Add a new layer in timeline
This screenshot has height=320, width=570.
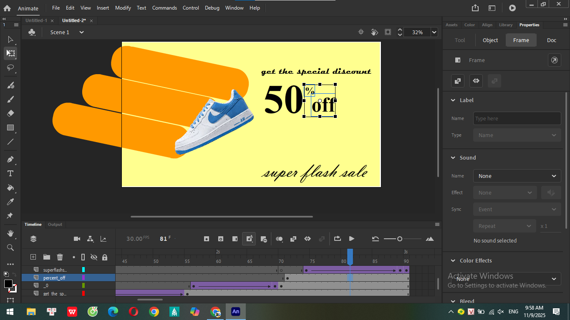[x=33, y=257]
